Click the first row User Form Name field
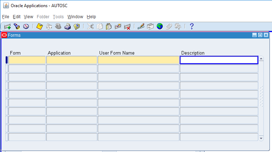Viewport: 272px width, 152px height. pos(138,60)
